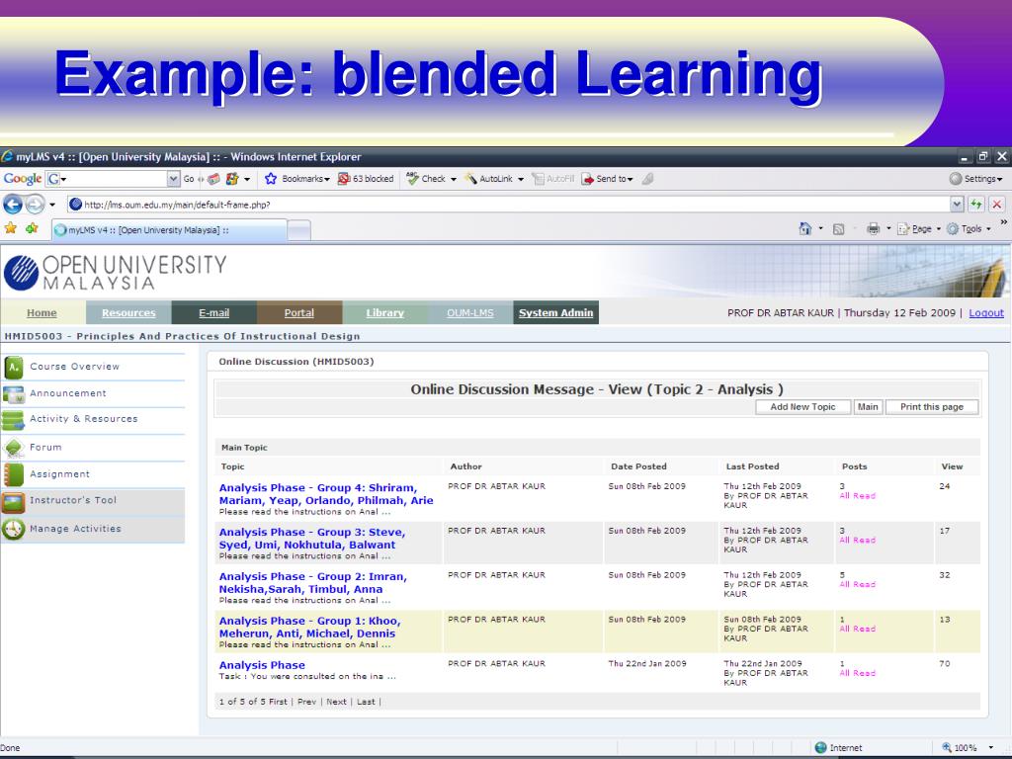Image resolution: width=1012 pixels, height=759 pixels.
Task: Open the Portal navigation tab
Action: point(299,312)
